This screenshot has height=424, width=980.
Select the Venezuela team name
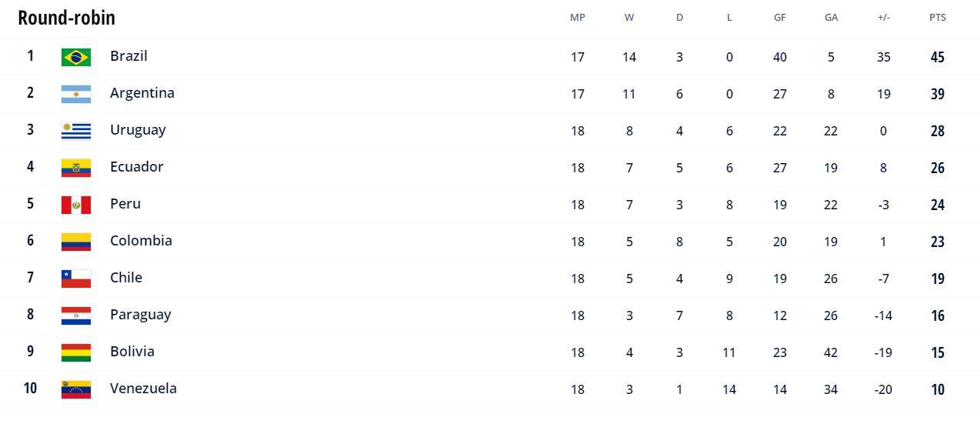[x=143, y=388]
